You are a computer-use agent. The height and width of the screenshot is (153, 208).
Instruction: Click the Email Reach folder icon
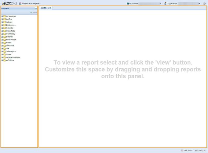(5, 40)
